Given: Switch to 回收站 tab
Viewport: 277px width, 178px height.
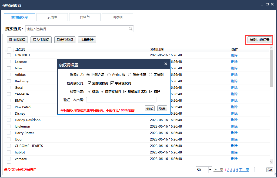Looking at the screenshot, I should [x=118, y=17].
